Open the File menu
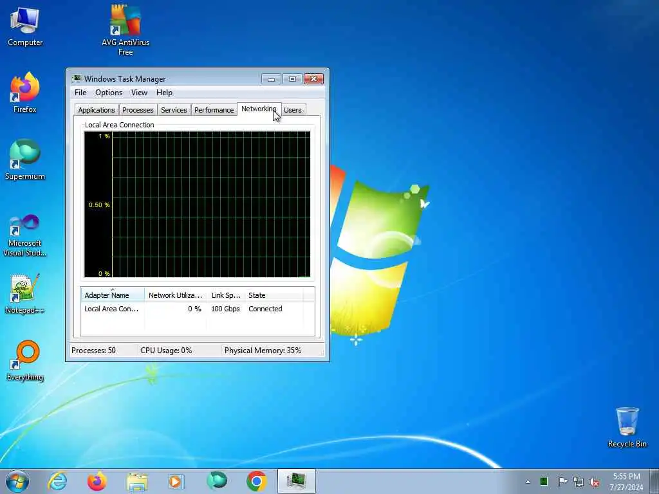The image size is (659, 494). [80, 93]
